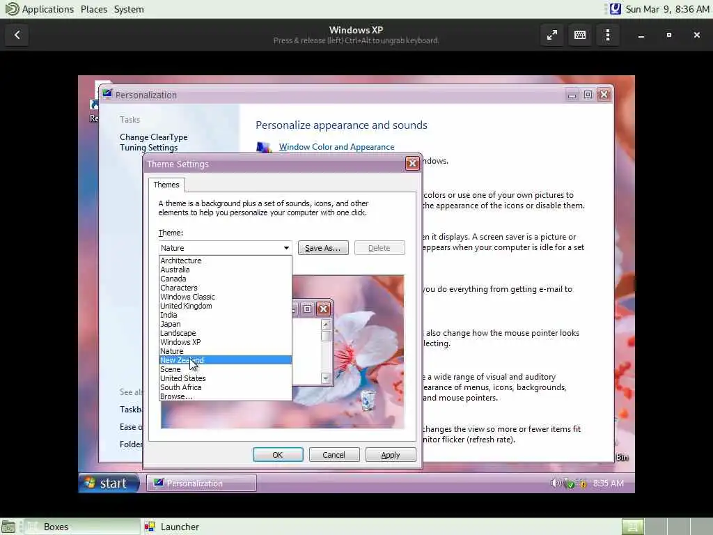Close the Personalization window
Screen dimensions: 713x535
click(x=604, y=95)
